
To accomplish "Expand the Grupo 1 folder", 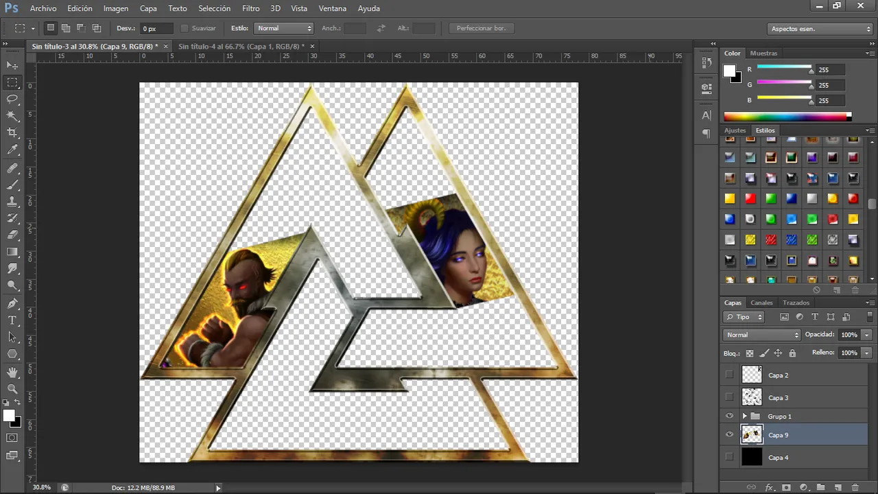I will (x=744, y=416).
